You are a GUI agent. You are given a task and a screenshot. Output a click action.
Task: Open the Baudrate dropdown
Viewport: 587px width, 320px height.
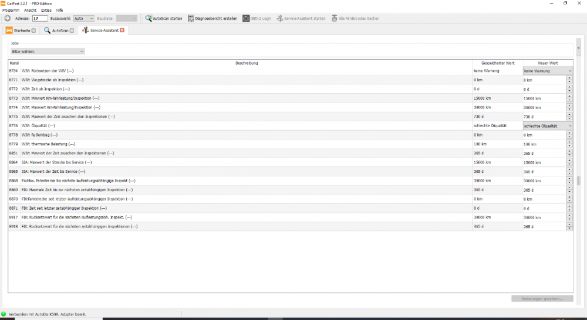coord(127,18)
